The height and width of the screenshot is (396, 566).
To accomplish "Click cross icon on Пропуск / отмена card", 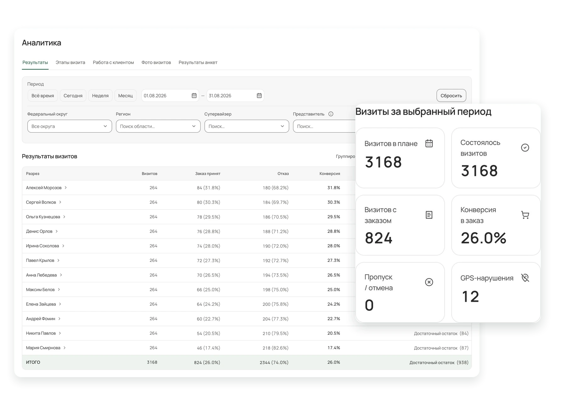I will coord(429,282).
